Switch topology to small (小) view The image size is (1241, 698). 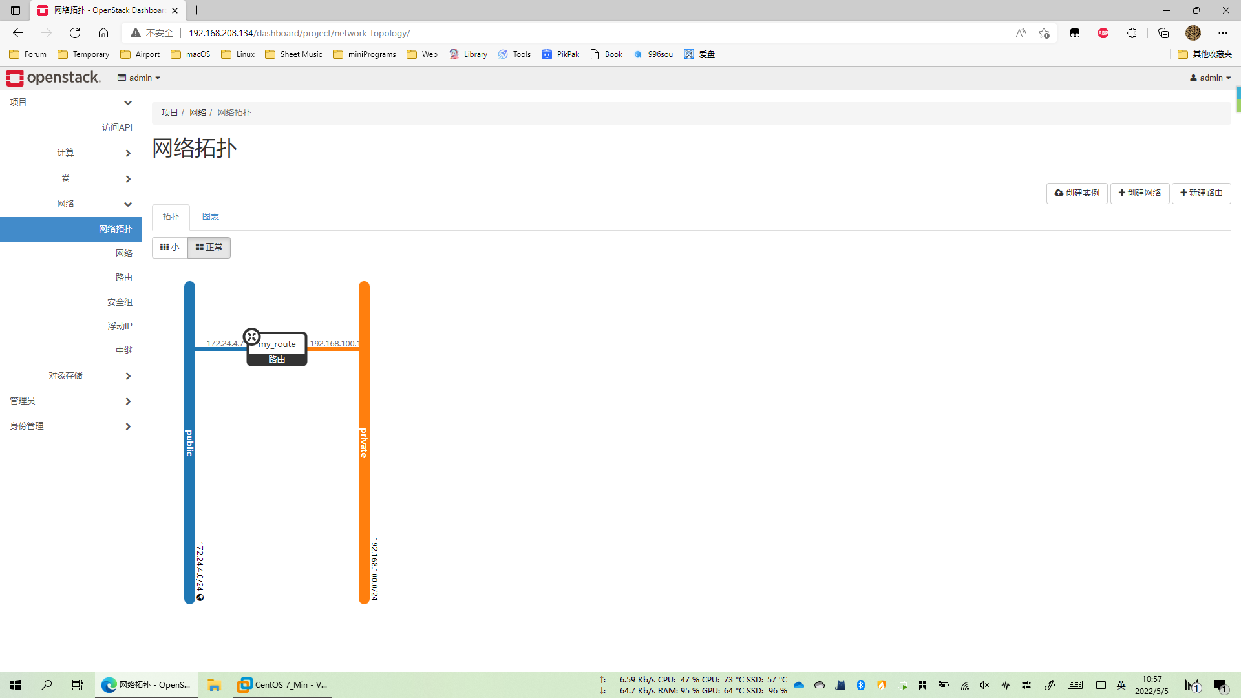pos(170,248)
